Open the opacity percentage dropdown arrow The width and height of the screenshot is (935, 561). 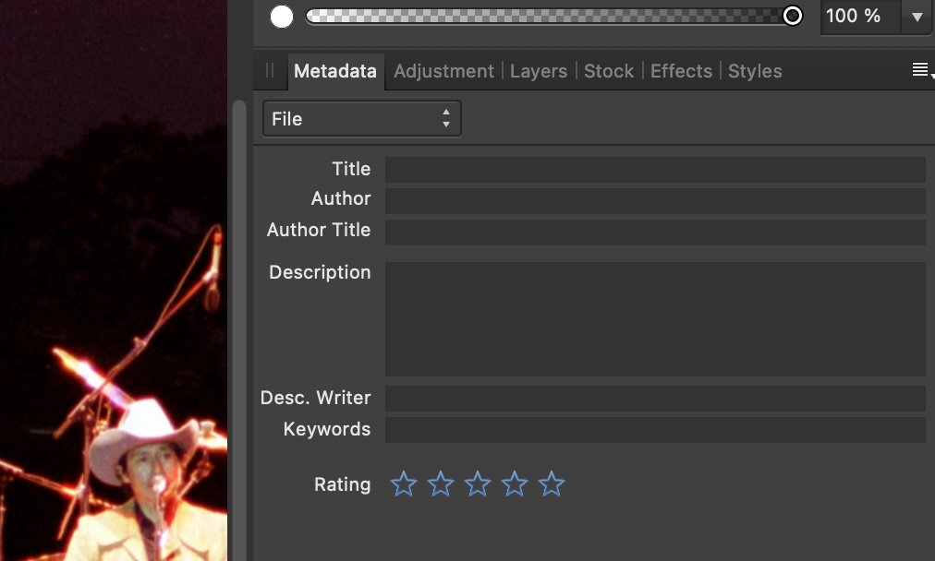[x=917, y=17]
